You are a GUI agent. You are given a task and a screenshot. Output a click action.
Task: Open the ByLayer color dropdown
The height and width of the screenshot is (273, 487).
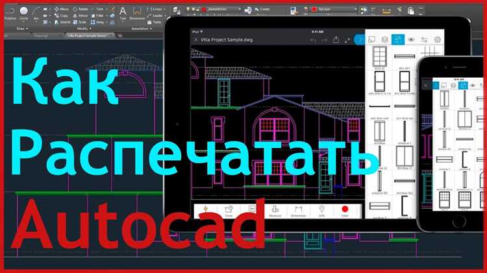(356, 9)
